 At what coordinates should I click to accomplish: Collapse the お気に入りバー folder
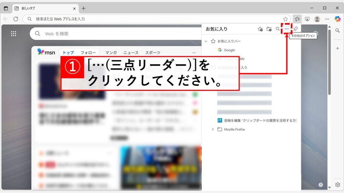coord(206,41)
